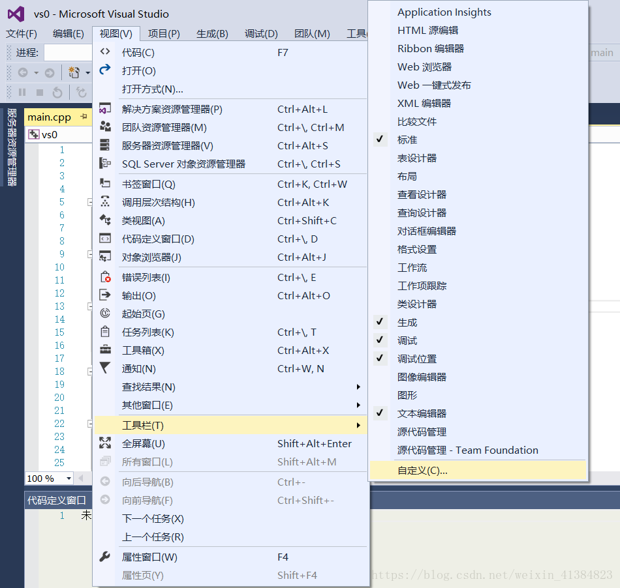The image size is (620, 588).
Task: Click the Call Hierarchy (调用层次结构) icon
Action: tap(105, 201)
